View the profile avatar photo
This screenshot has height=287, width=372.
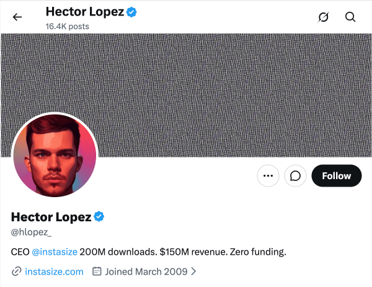pyautogui.click(x=55, y=156)
